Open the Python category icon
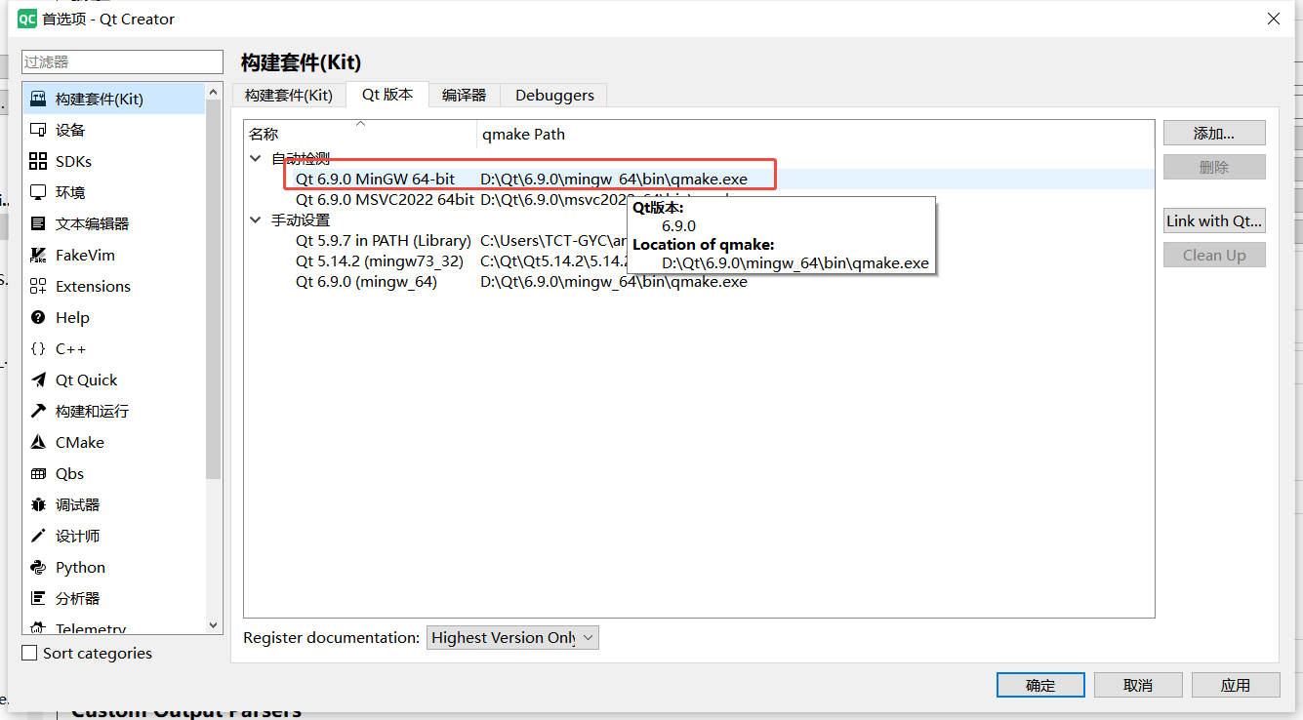Screen dimensions: 1303x720 click(x=38, y=567)
